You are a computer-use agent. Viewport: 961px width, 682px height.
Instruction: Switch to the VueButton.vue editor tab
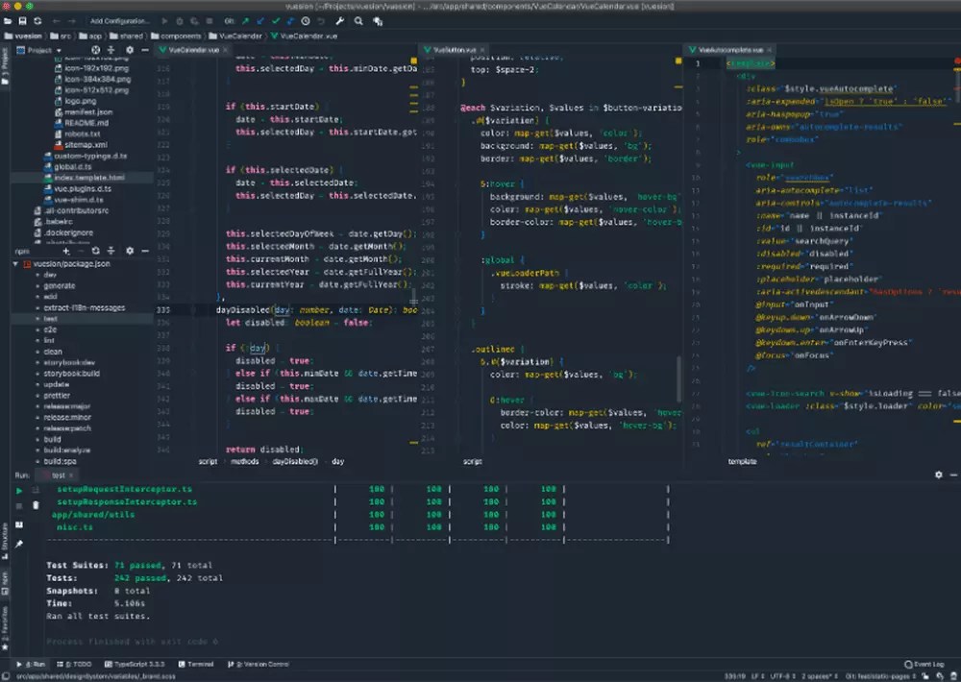tap(455, 49)
